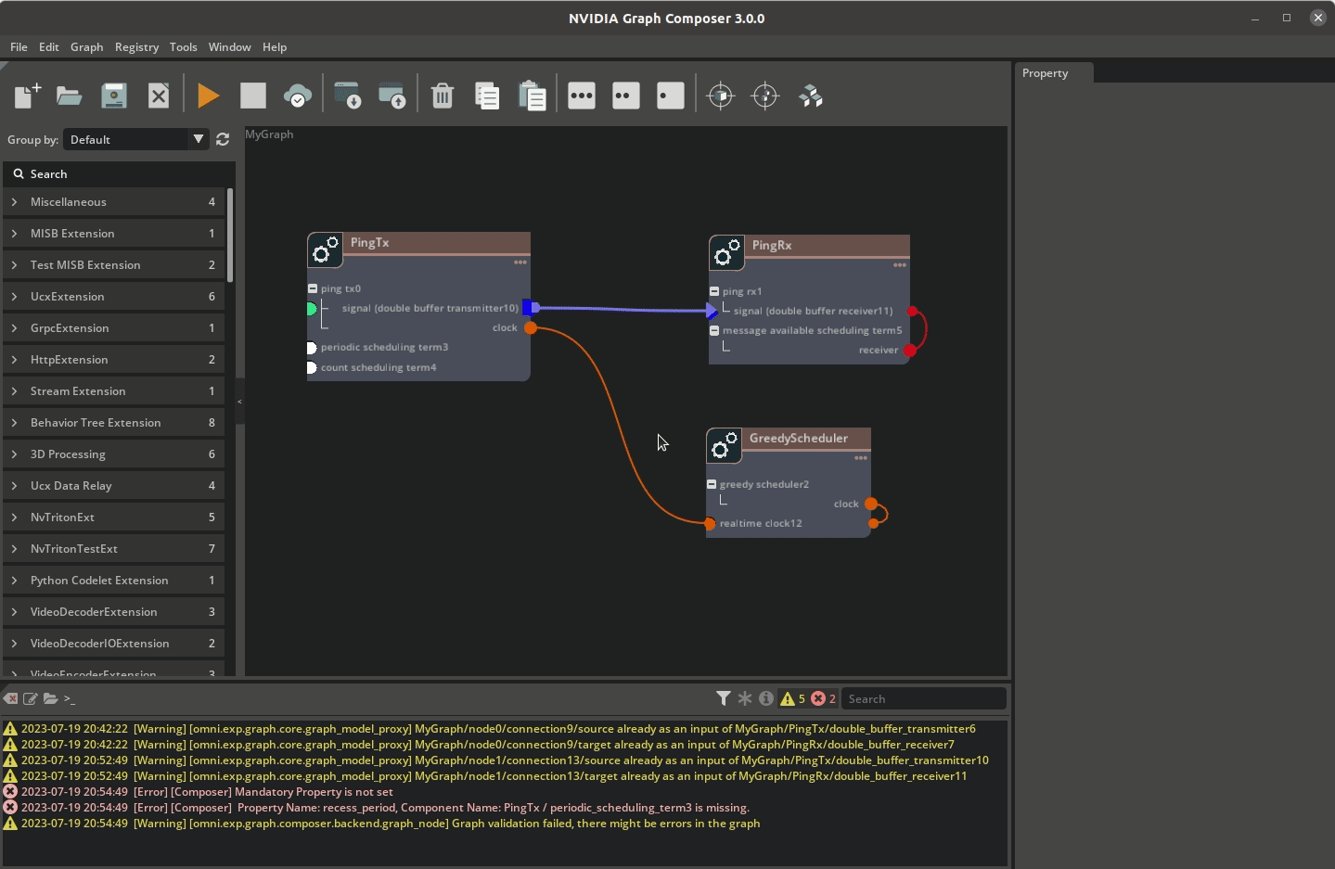Select the single-dot node detail view
Viewport: 1335px width, 869px height.
click(671, 96)
